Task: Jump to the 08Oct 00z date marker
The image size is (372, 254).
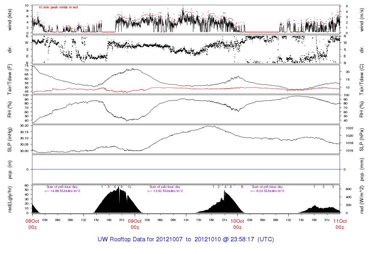Action: 32,224
